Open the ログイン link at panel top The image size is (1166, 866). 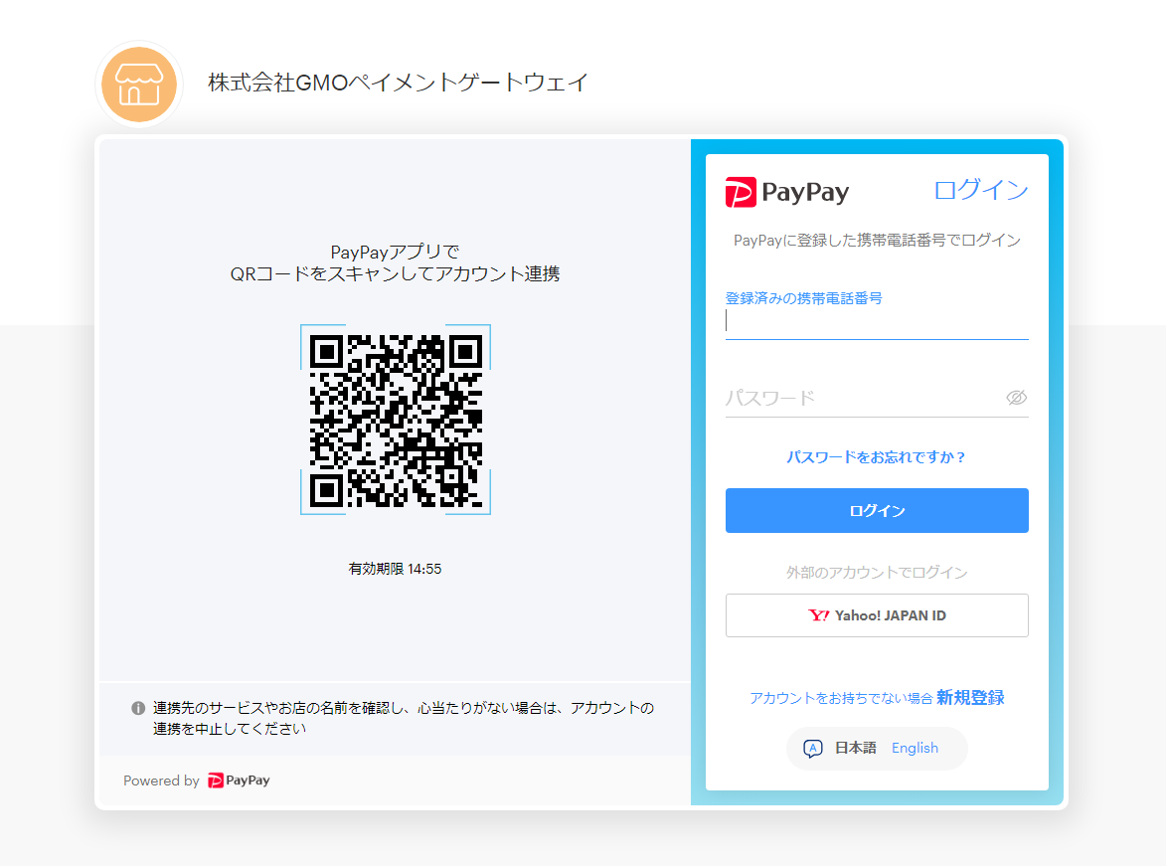(x=981, y=190)
